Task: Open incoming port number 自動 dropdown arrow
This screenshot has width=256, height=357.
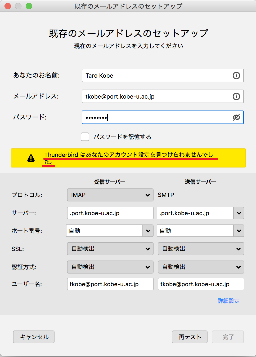Action: click(x=148, y=231)
